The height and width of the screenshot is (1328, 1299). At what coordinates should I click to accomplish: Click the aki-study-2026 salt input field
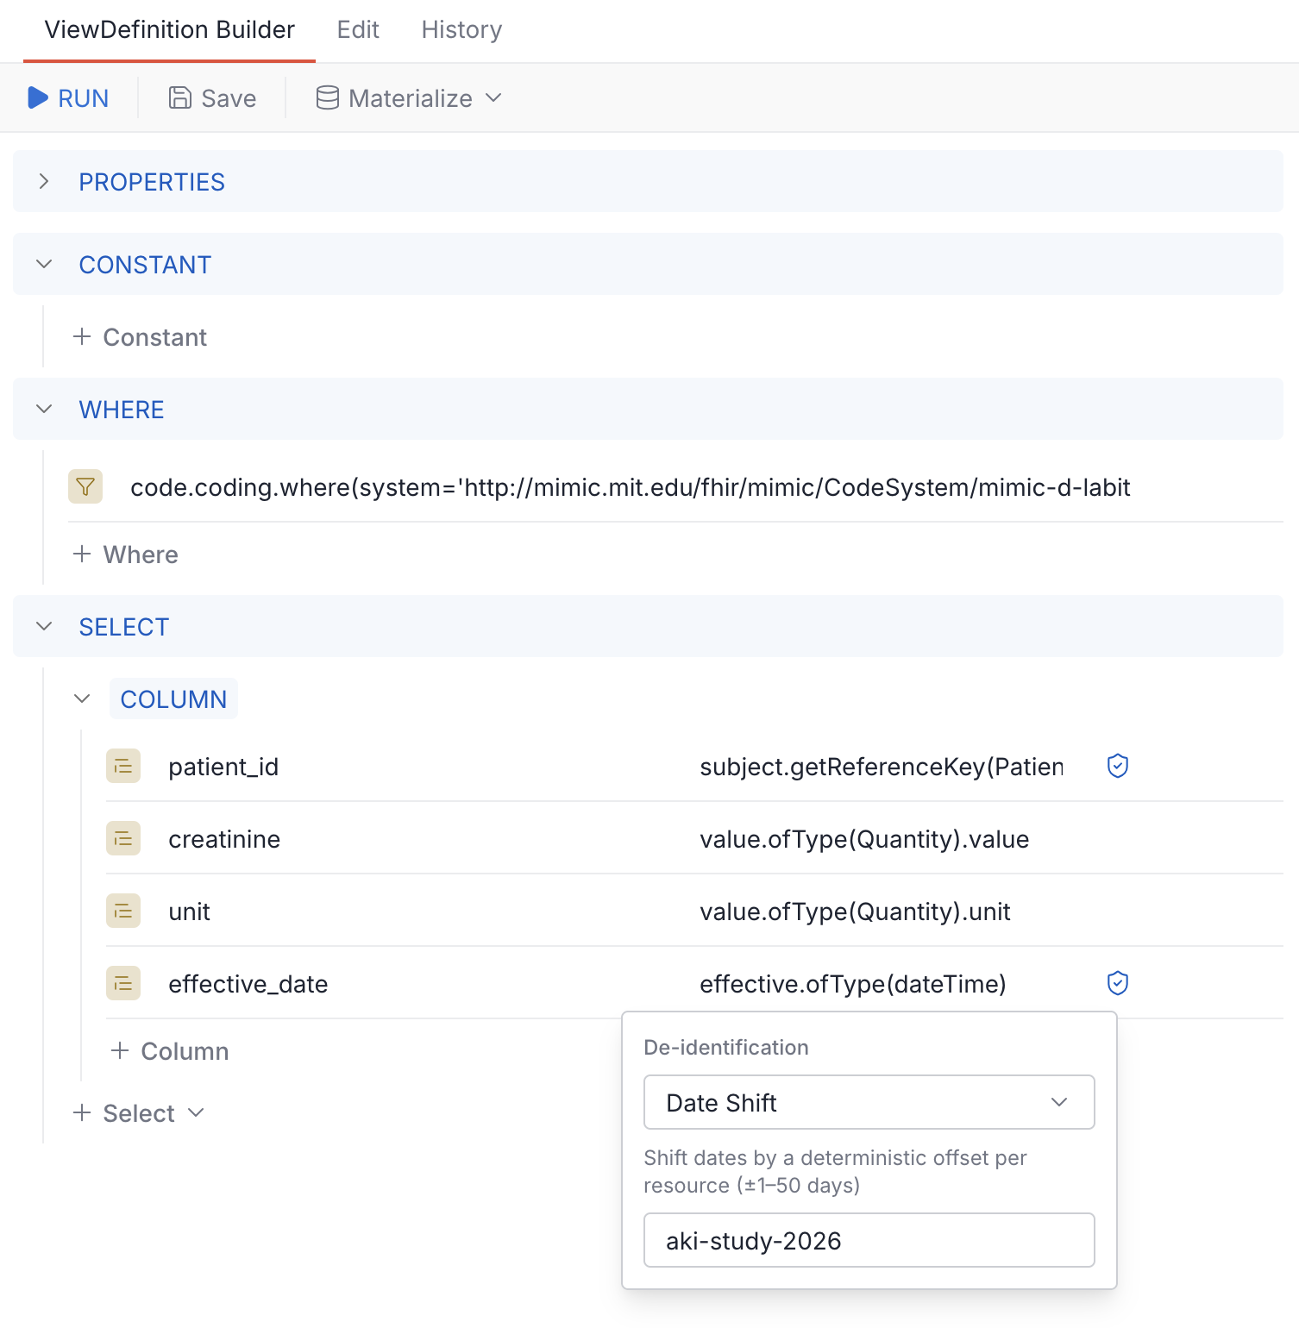pos(868,1240)
